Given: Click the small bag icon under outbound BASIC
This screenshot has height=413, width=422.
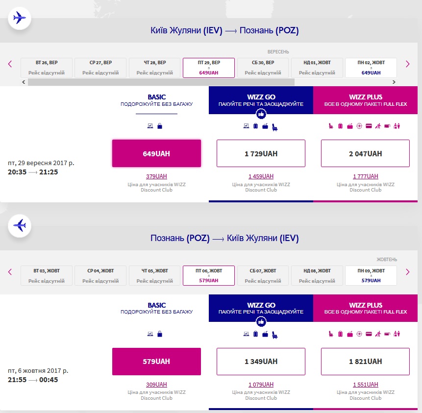Looking at the screenshot, I should (159, 126).
